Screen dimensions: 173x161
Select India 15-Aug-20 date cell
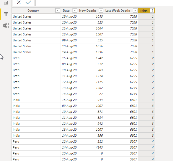point(69,100)
